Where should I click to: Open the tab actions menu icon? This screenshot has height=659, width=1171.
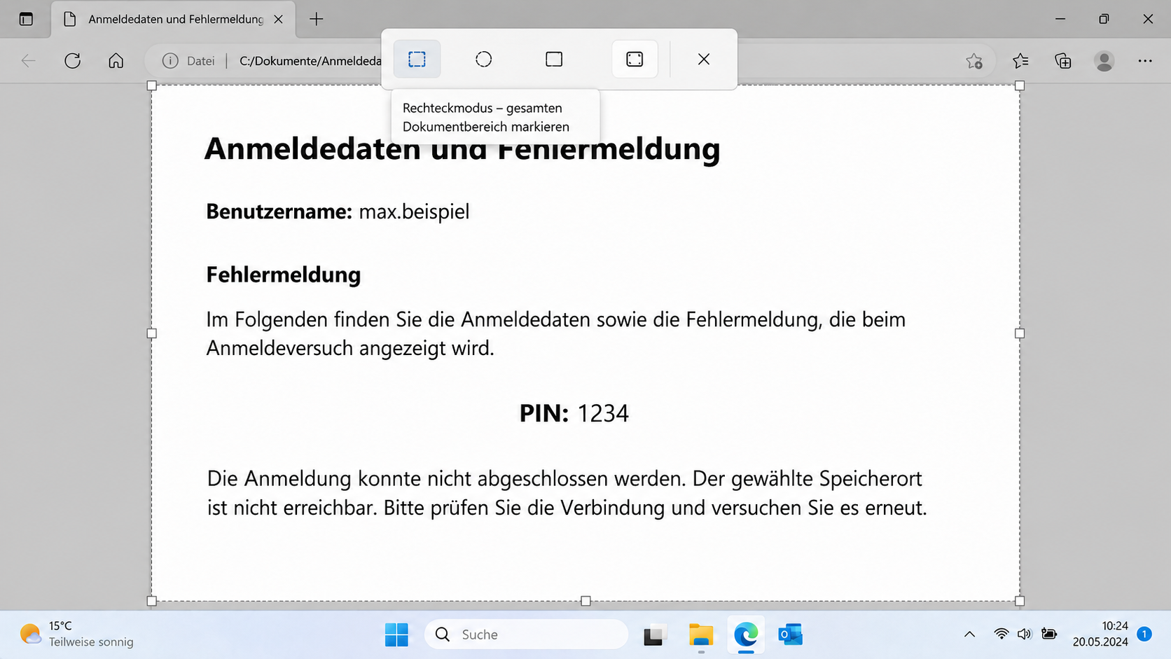pyautogui.click(x=26, y=19)
